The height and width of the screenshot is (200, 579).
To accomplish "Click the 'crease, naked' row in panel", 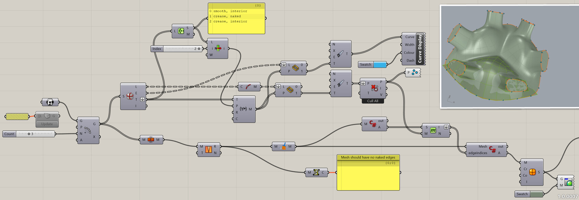I will (237, 16).
